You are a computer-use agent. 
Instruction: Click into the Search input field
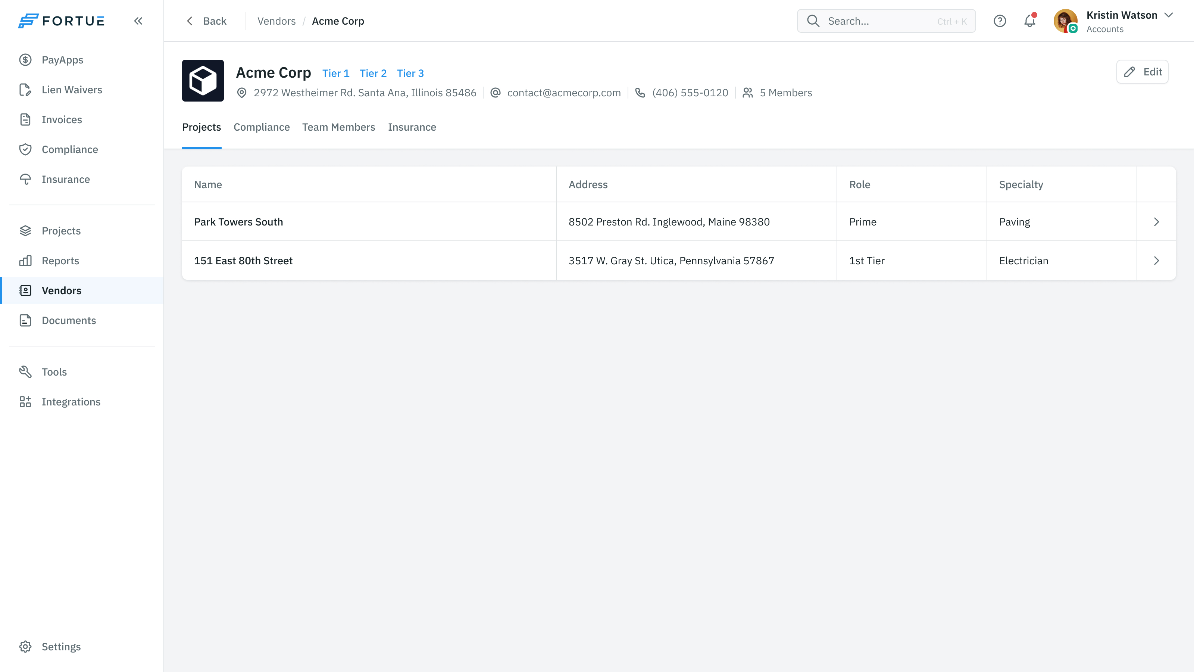click(x=886, y=21)
